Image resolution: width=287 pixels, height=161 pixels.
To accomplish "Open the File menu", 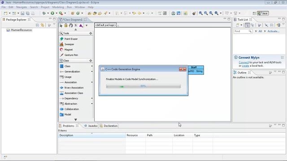I will click(x=4, y=7).
